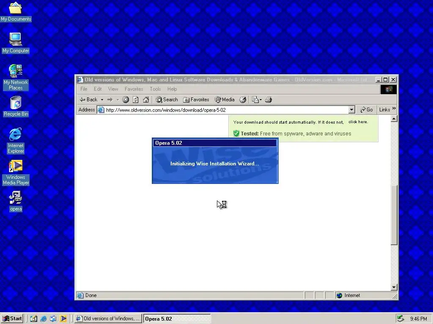This screenshot has height=324, width=433.
Task: Switch to 'Old versions of Windows' taskbar button
Action: pyautogui.click(x=108, y=319)
